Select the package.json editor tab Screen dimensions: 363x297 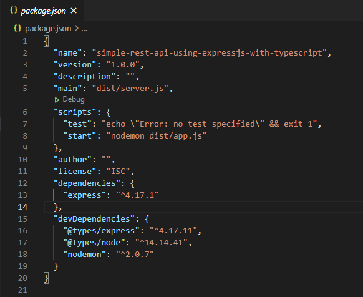[43, 11]
